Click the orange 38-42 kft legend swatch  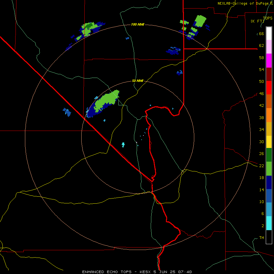point(269,115)
